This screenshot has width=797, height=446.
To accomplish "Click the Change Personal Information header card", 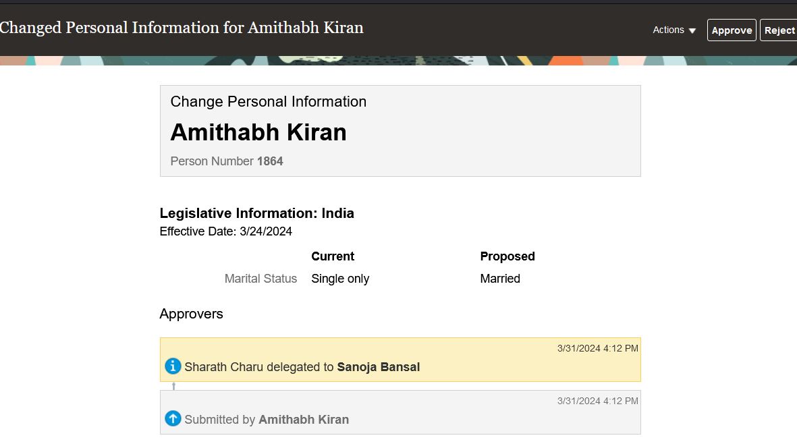I will click(400, 131).
